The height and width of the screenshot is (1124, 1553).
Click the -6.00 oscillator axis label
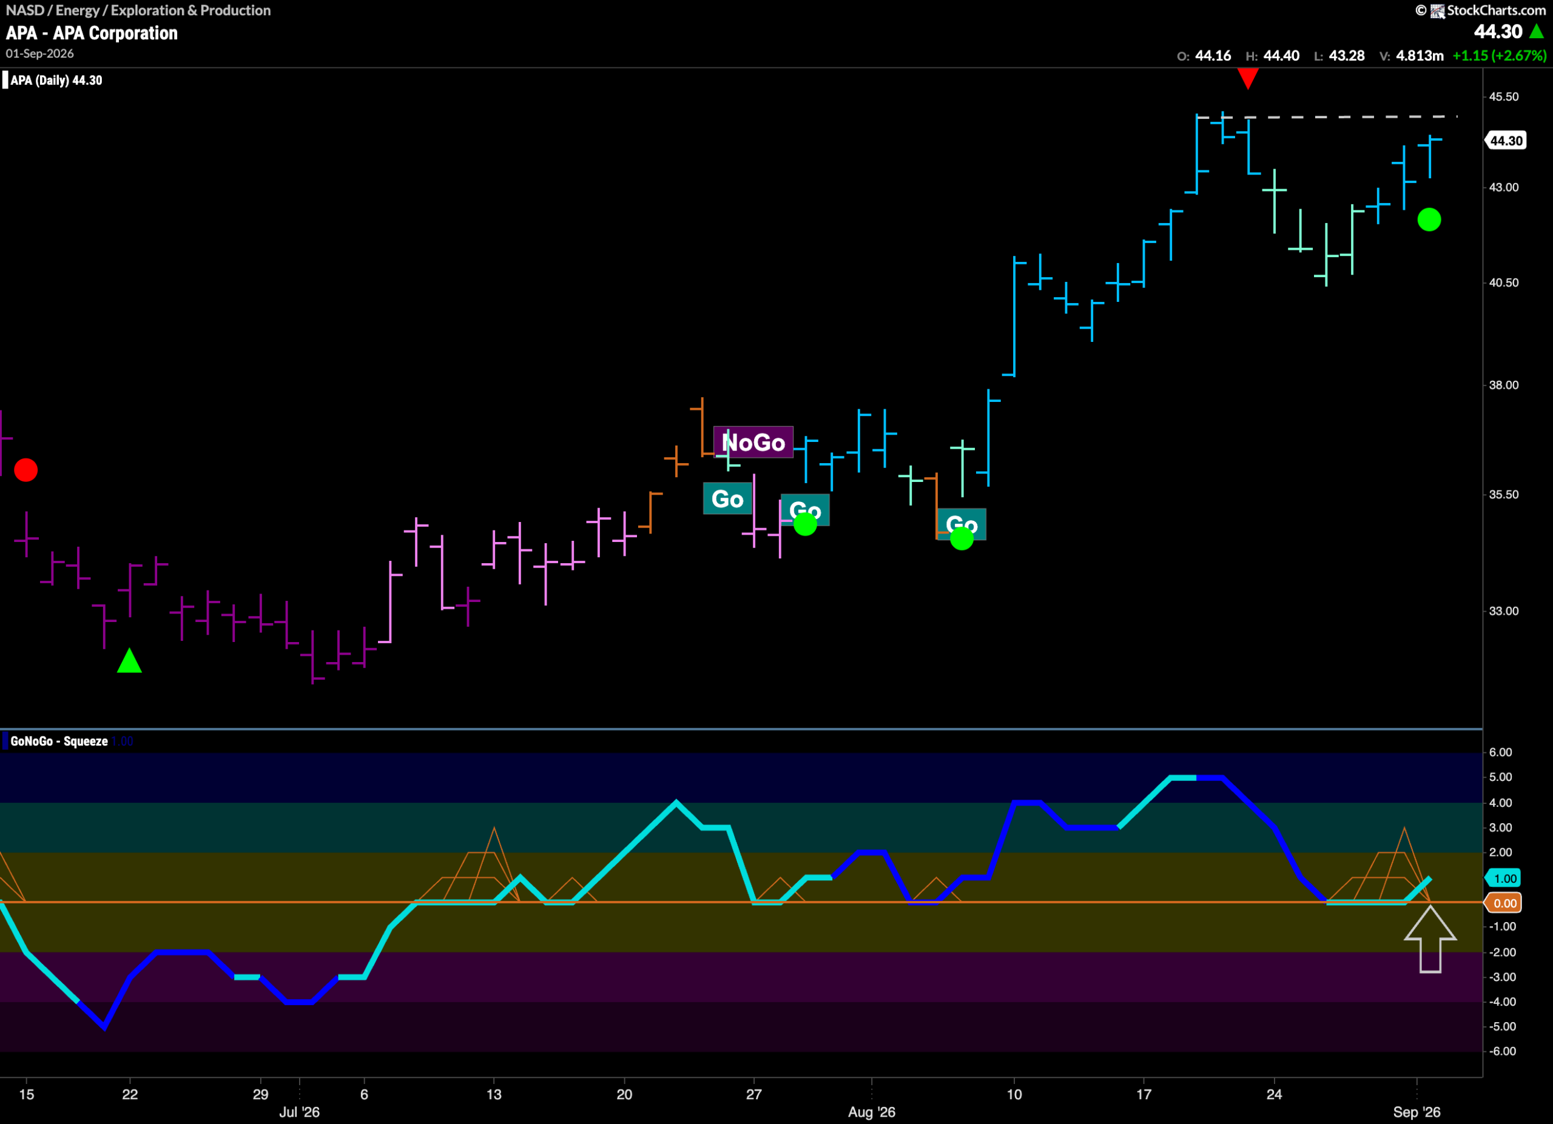(x=1501, y=1051)
